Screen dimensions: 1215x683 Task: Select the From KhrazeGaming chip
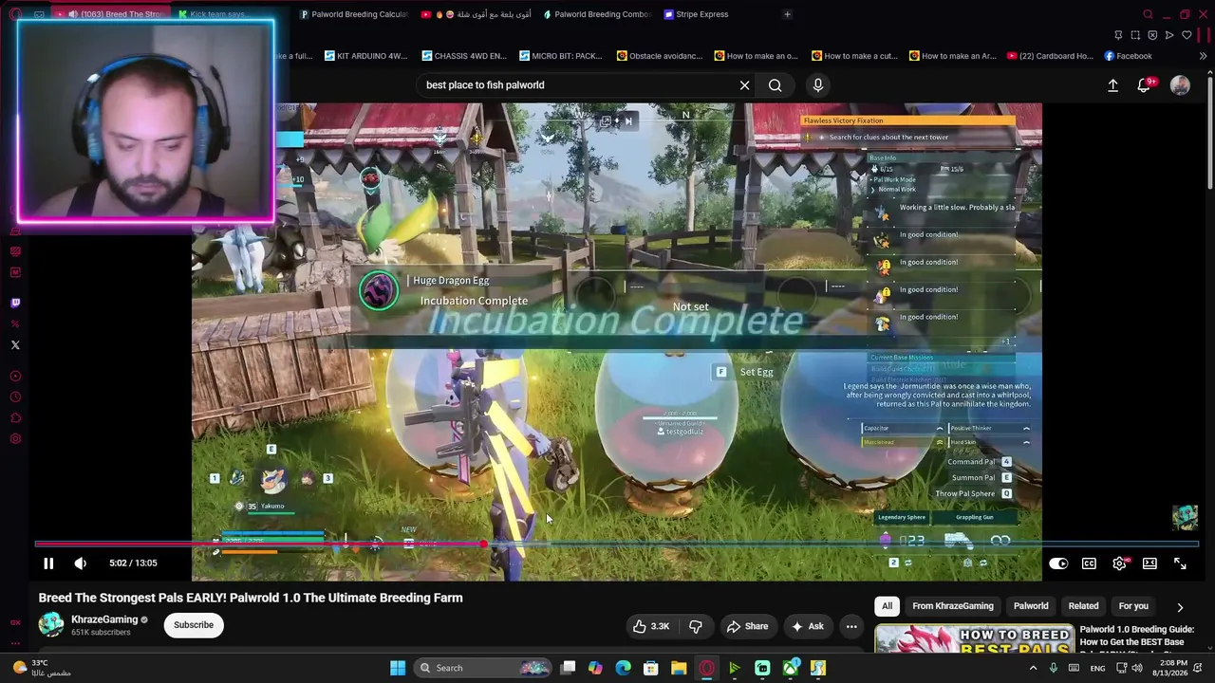pyautogui.click(x=953, y=606)
